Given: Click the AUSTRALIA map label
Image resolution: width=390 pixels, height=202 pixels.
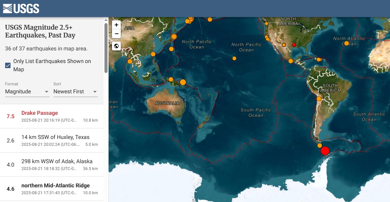Looking at the screenshot, I should (167, 103).
